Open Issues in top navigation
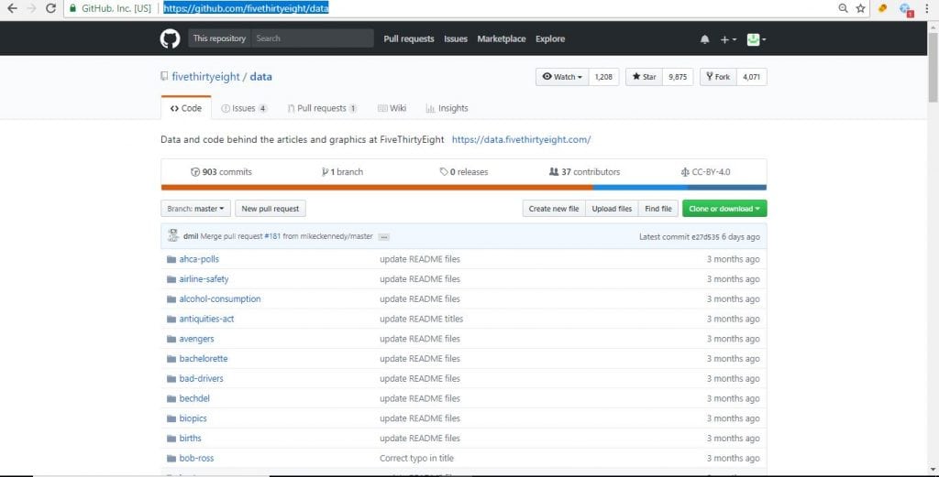Screen dimensions: 939x477 (x=456, y=38)
